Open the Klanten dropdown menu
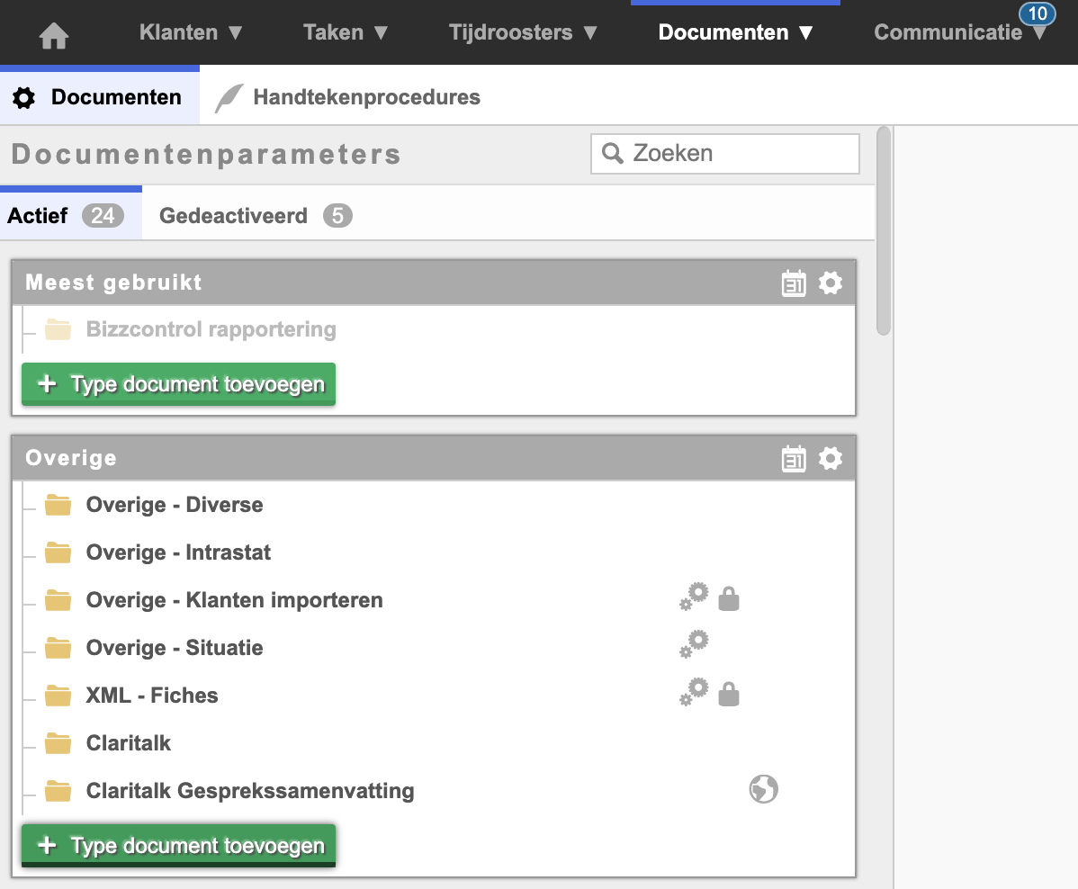 click(x=192, y=33)
